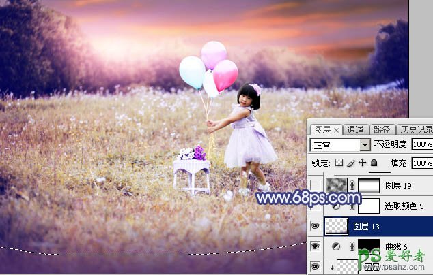433x275 pixels.
Task: Click the lock position move icon
Action: 362,163
